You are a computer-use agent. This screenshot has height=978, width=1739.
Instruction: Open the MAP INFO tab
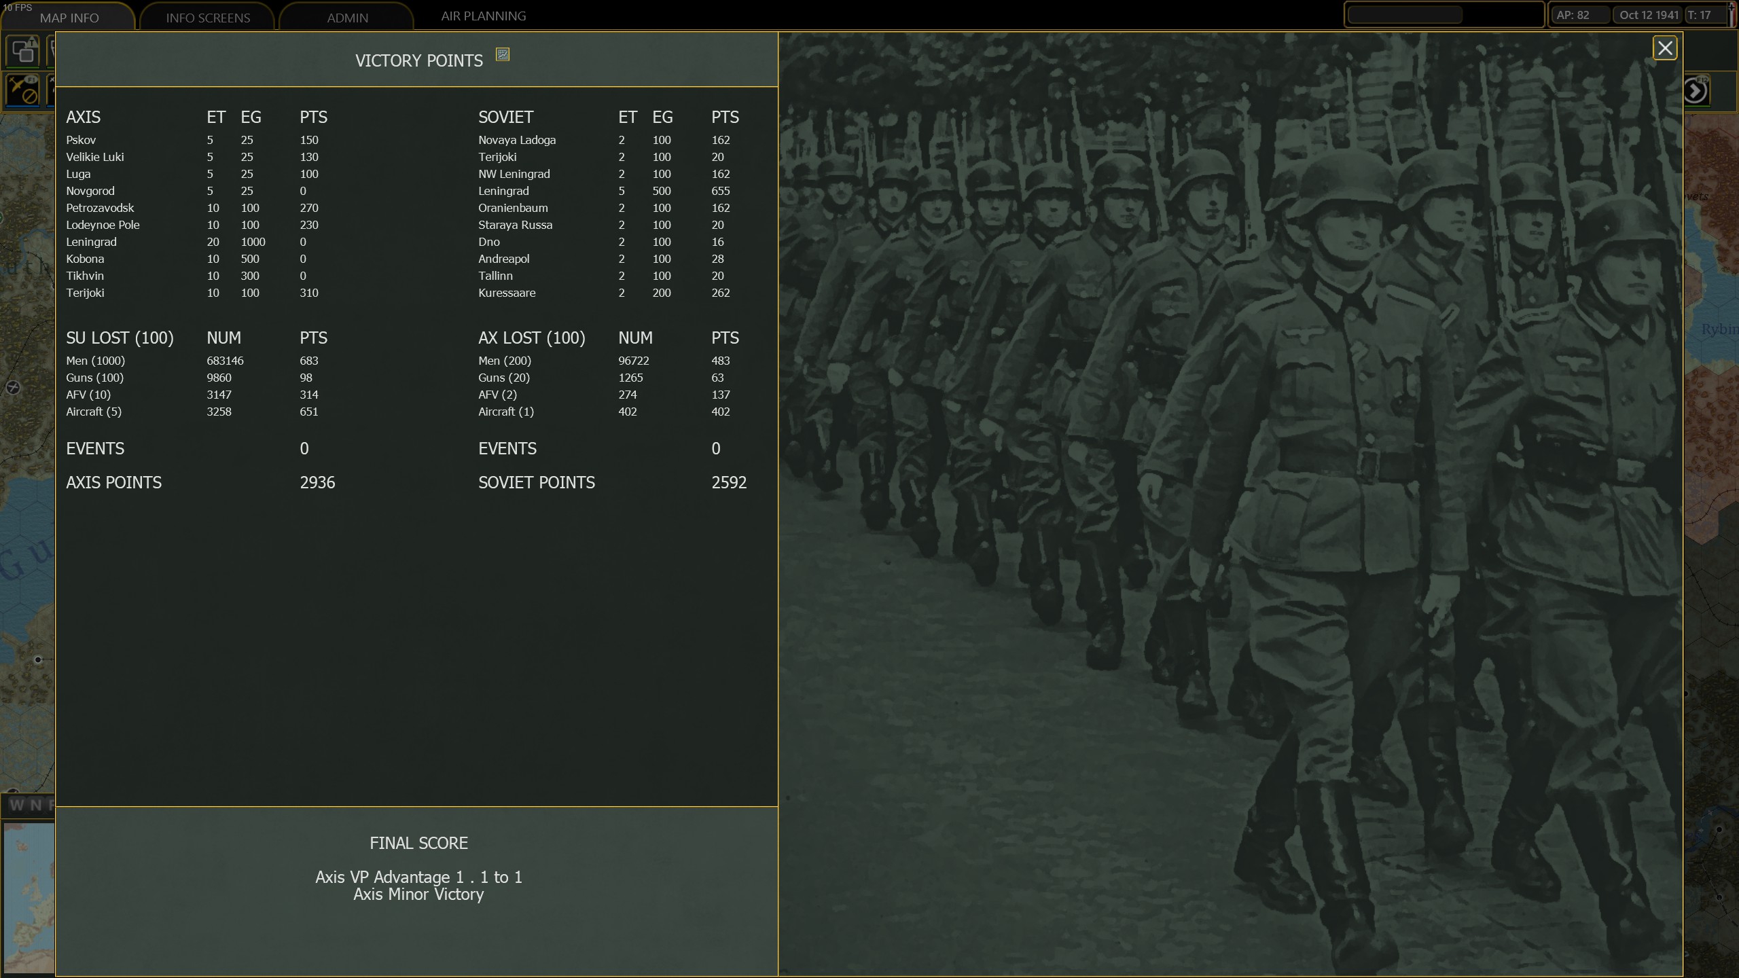(69, 18)
